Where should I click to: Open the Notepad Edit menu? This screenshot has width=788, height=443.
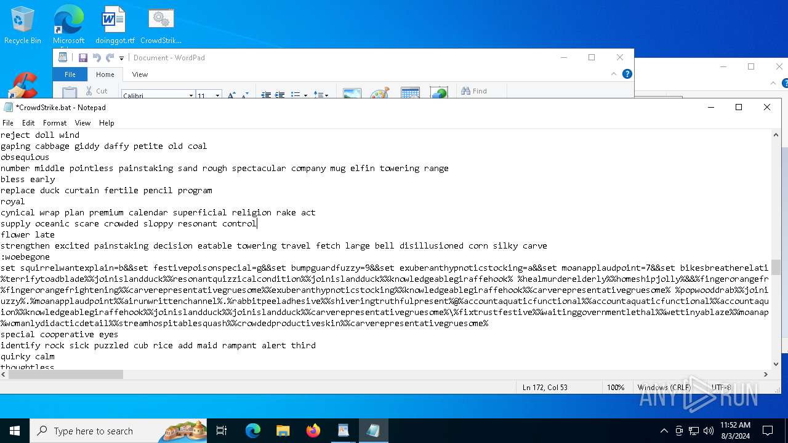click(x=28, y=123)
